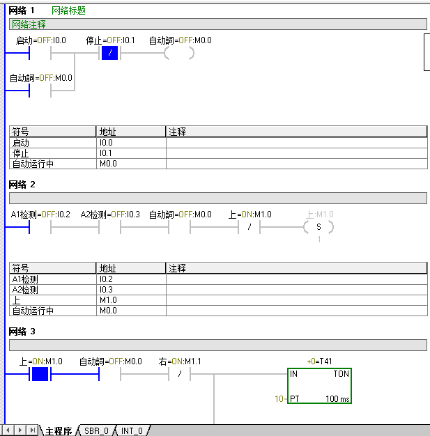The image size is (430, 436).
Task: Select the I0.2 address cell in the table
Action: (131, 279)
